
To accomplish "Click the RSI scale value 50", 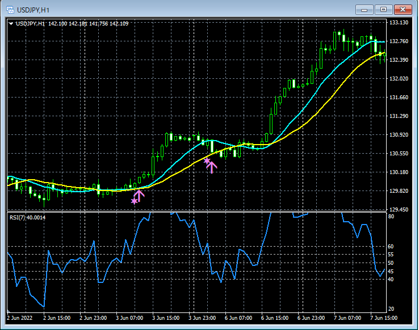I will [391, 263].
